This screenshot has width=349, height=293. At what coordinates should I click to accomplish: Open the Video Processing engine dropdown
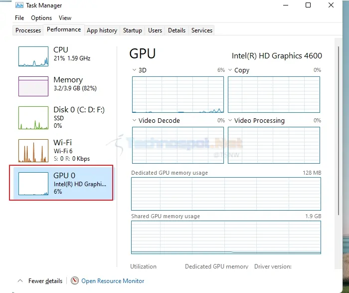tap(230, 120)
